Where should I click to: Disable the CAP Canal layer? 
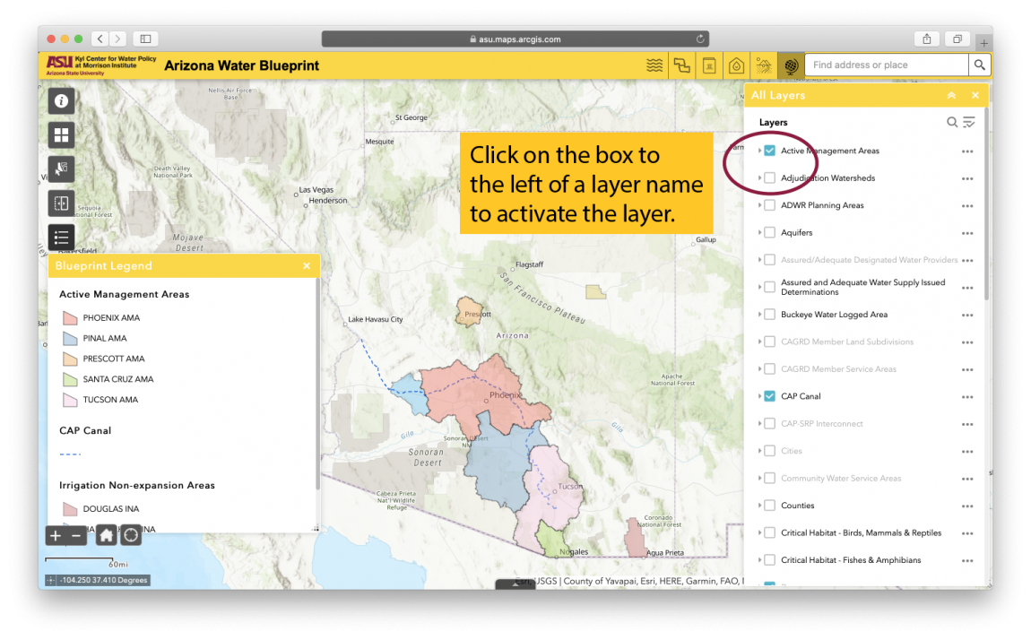(769, 395)
